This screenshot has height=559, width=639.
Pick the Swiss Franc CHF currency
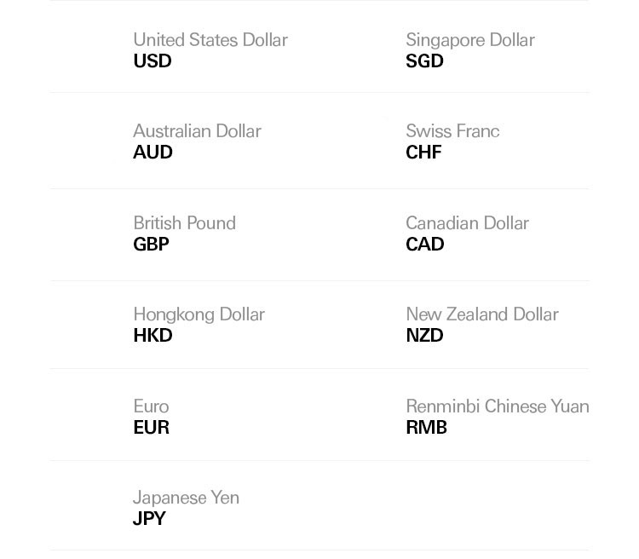click(452, 141)
